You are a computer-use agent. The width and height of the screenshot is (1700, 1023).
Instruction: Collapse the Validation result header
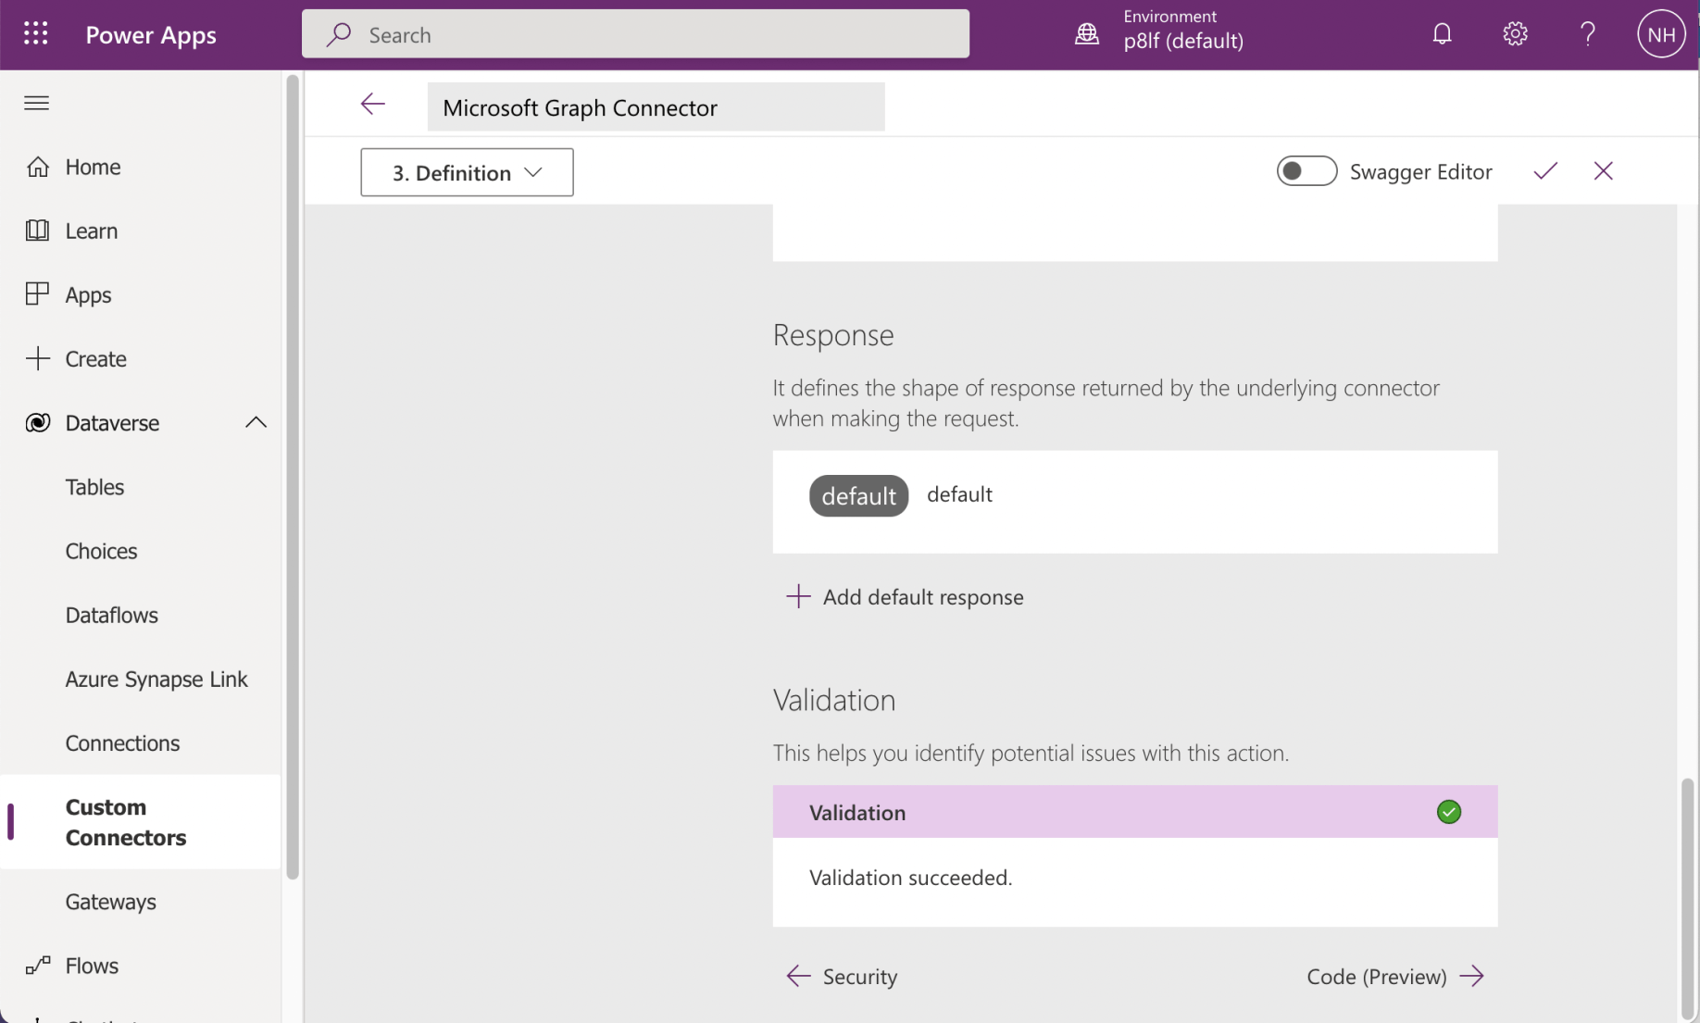click(1134, 812)
